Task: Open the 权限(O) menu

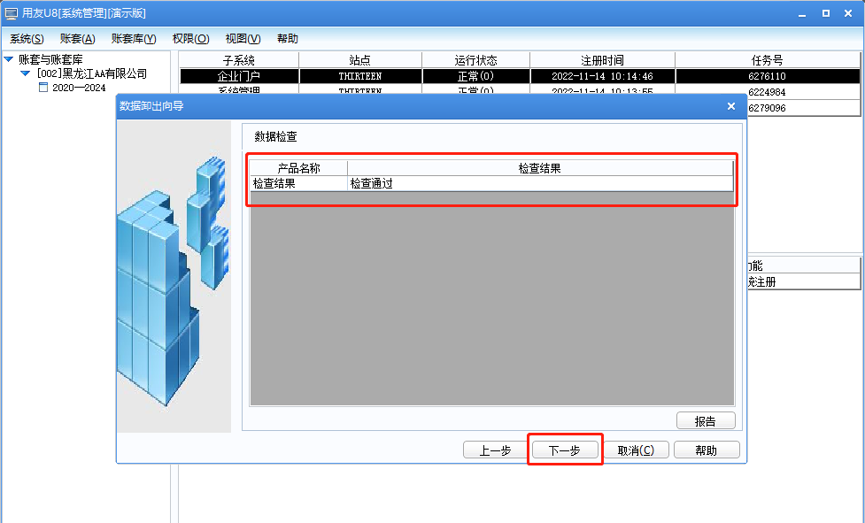Action: (x=190, y=39)
